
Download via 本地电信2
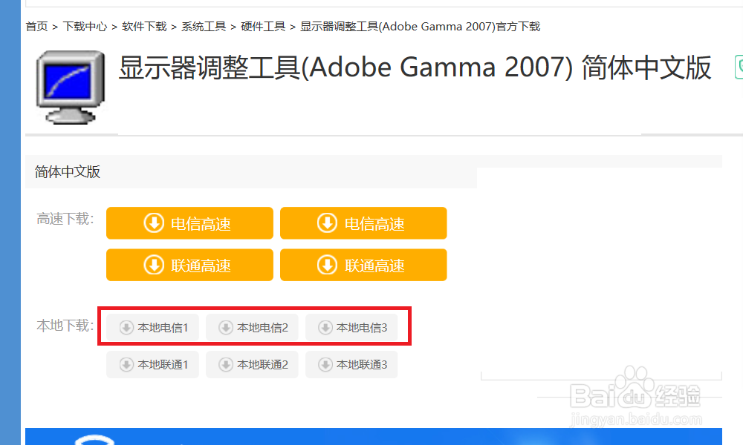(252, 327)
